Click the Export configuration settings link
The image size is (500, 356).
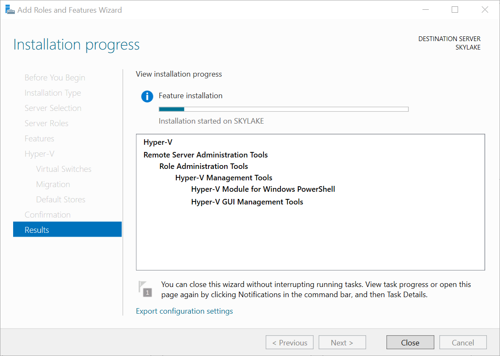(x=184, y=311)
